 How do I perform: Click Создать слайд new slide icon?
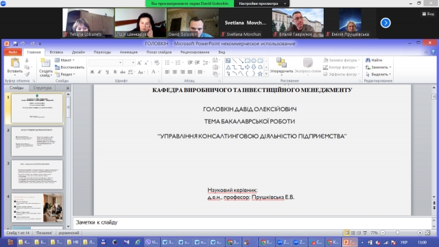coord(45,63)
